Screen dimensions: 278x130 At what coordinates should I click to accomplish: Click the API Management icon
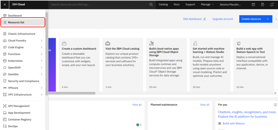coord(5,106)
